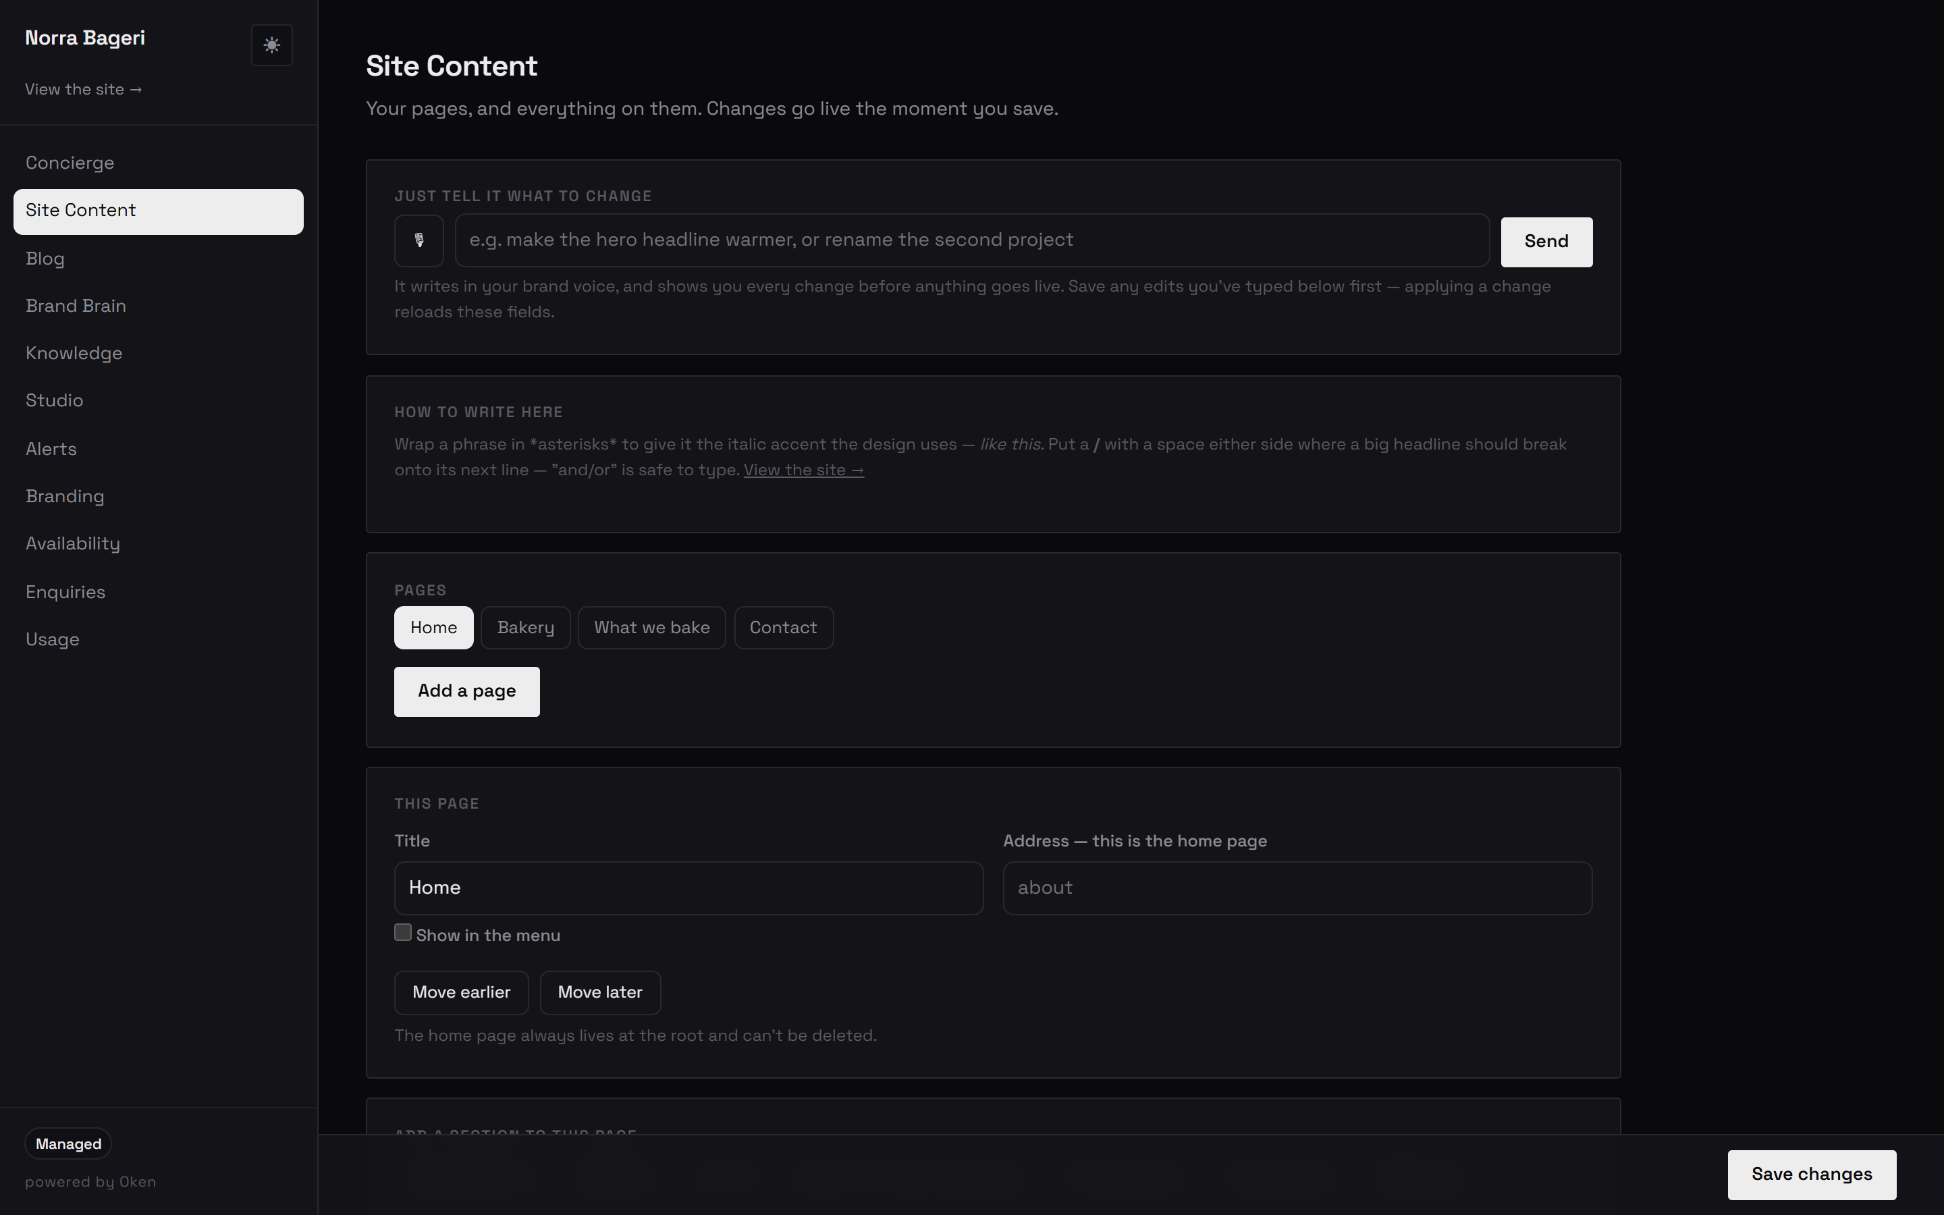The width and height of the screenshot is (1944, 1215).
Task: Click the Send button
Action: [x=1546, y=242]
